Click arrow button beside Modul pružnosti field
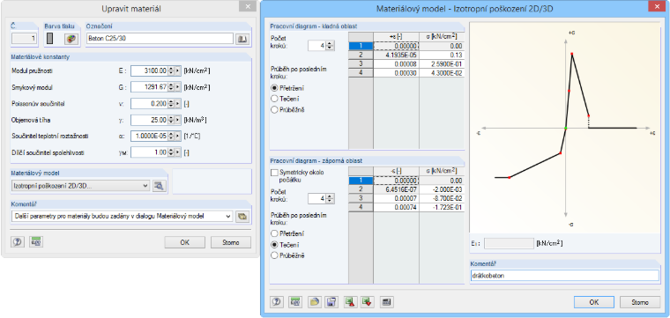This screenshot has height=318, width=670. 178,70
